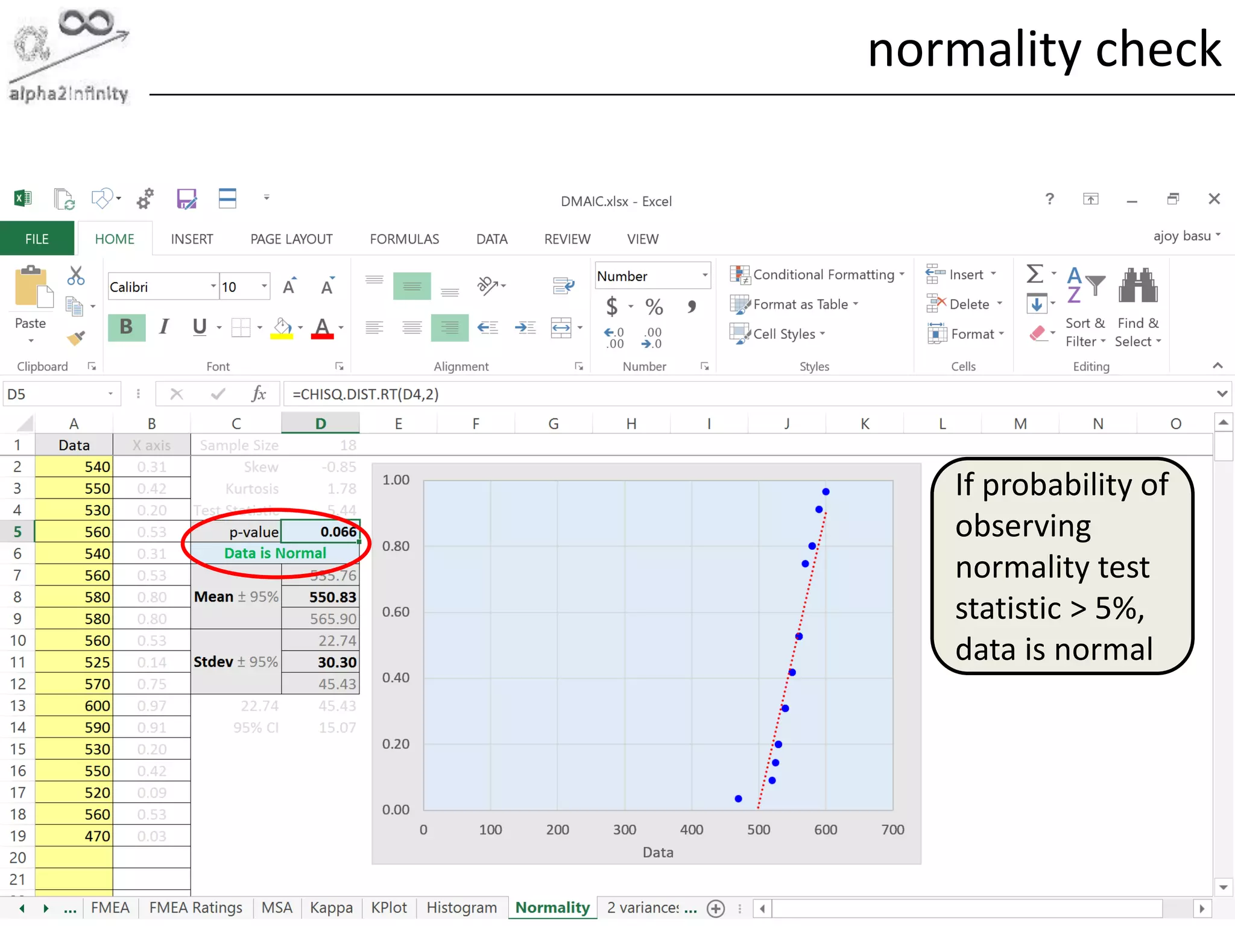The height and width of the screenshot is (926, 1235).
Task: Open the Number format dropdown
Action: tap(704, 276)
